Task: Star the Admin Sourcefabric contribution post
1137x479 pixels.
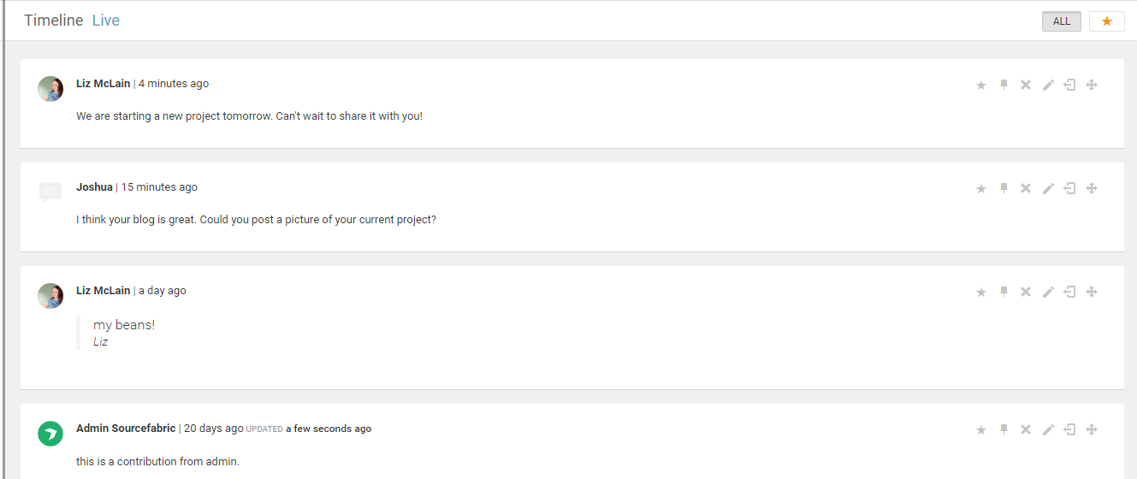Action: pyautogui.click(x=981, y=429)
